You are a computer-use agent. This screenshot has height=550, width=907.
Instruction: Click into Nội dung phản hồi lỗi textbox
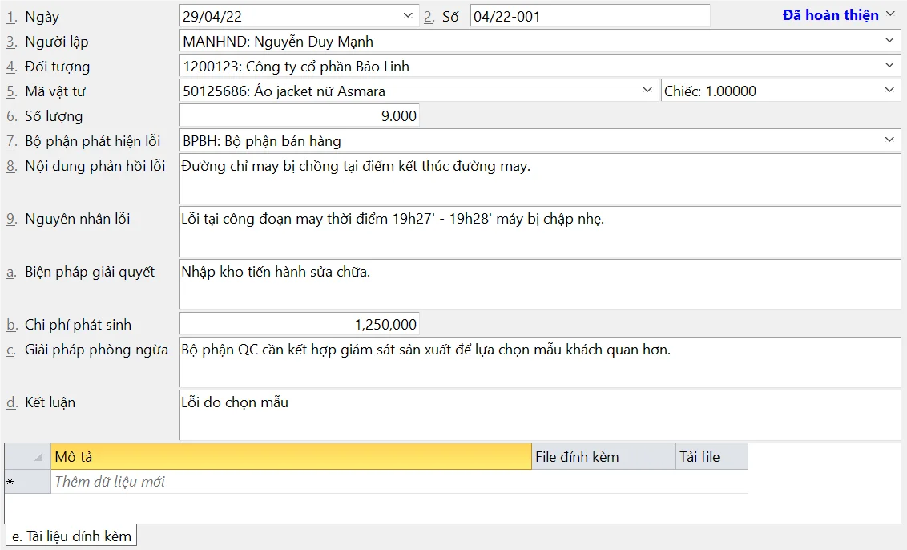[540, 180]
